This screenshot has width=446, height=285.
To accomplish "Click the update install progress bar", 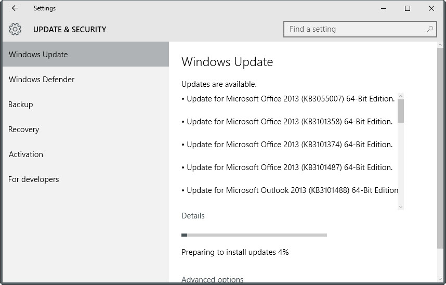I will (x=254, y=235).
